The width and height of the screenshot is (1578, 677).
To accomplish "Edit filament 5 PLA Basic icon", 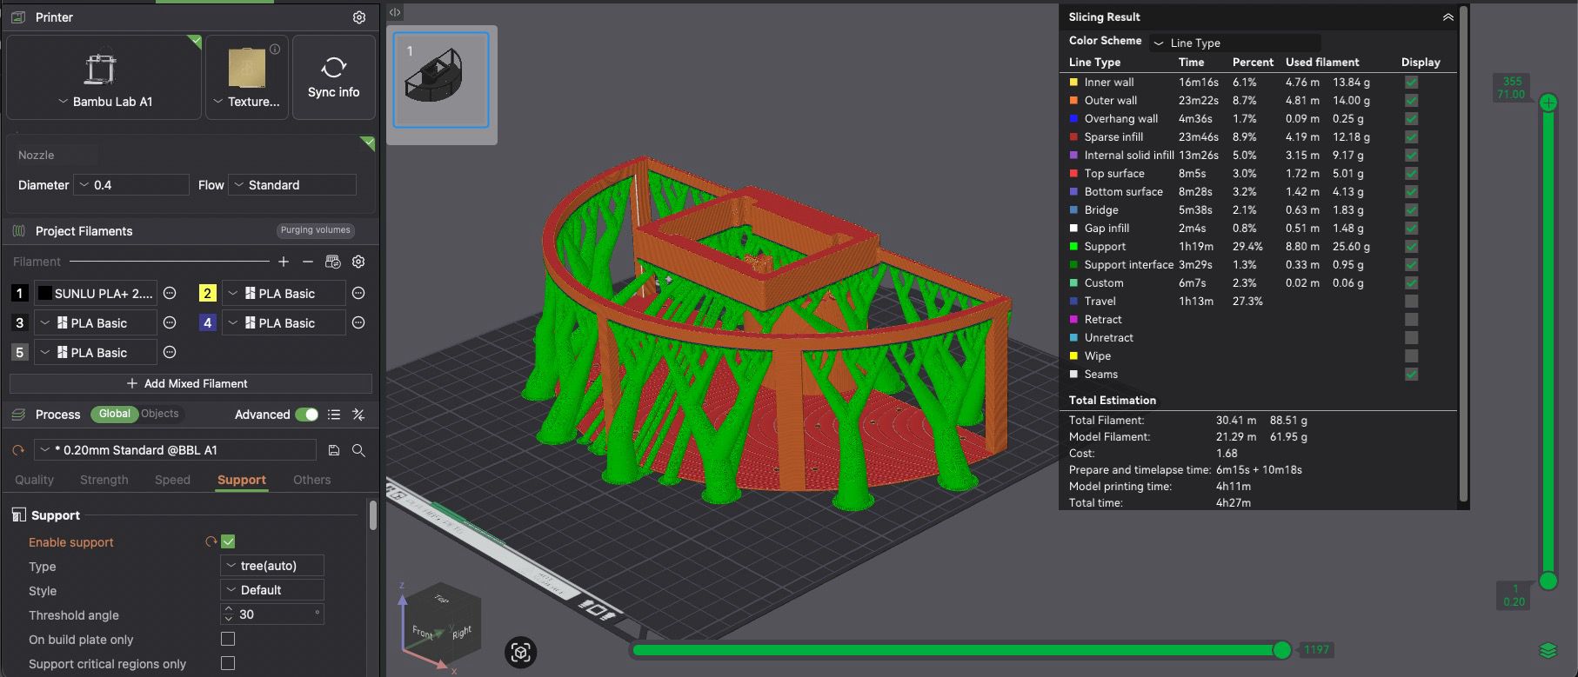I will (171, 353).
